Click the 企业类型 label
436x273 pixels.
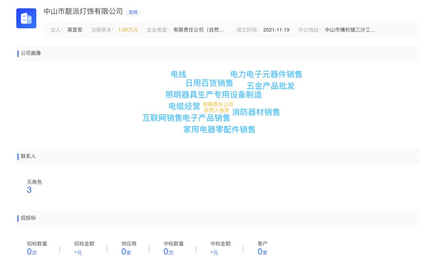pos(158,30)
